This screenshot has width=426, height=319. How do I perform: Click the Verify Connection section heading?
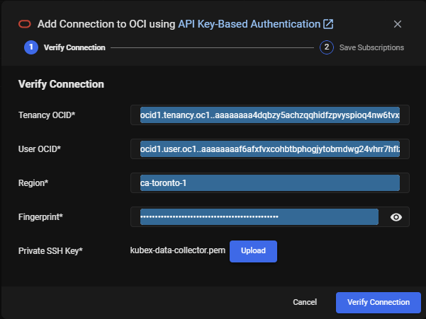[x=61, y=84]
